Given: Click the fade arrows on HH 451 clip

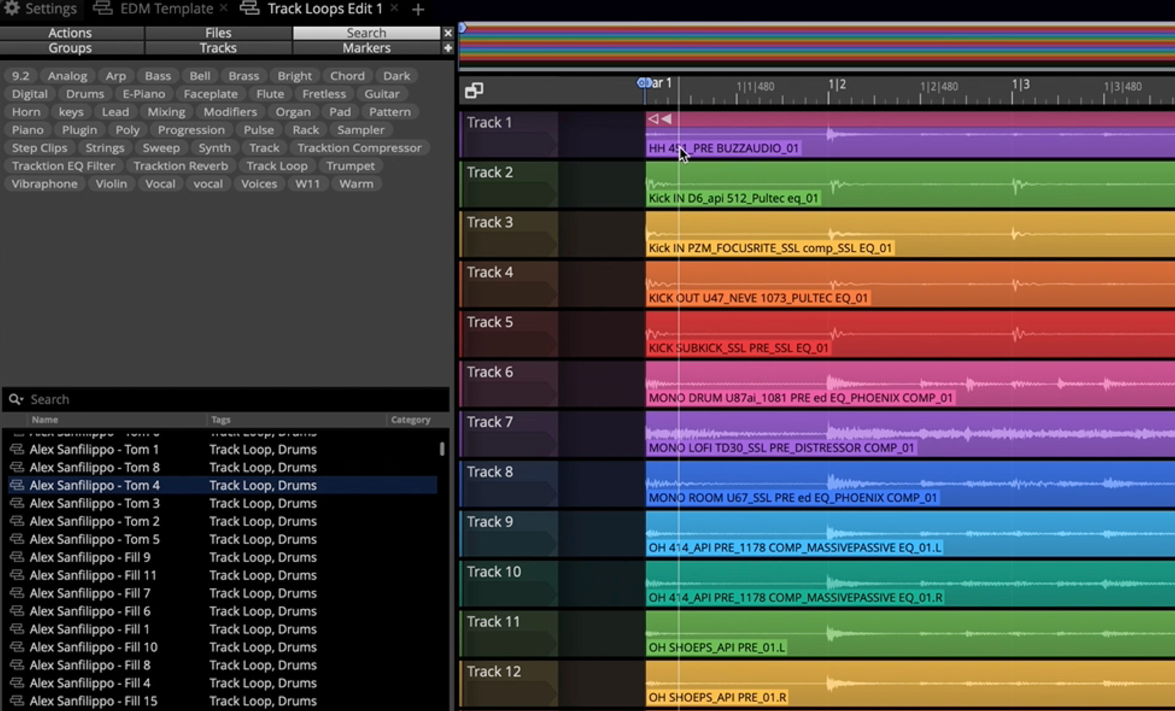Looking at the screenshot, I should pos(660,119).
